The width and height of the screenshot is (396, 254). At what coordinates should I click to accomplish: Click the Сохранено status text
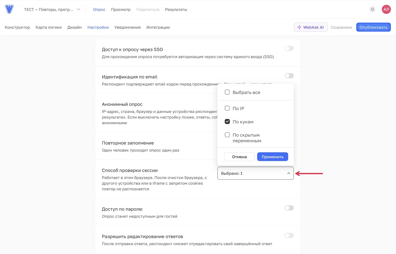(x=341, y=27)
